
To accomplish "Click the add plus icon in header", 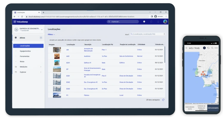I will pyautogui.click(x=144, y=21).
